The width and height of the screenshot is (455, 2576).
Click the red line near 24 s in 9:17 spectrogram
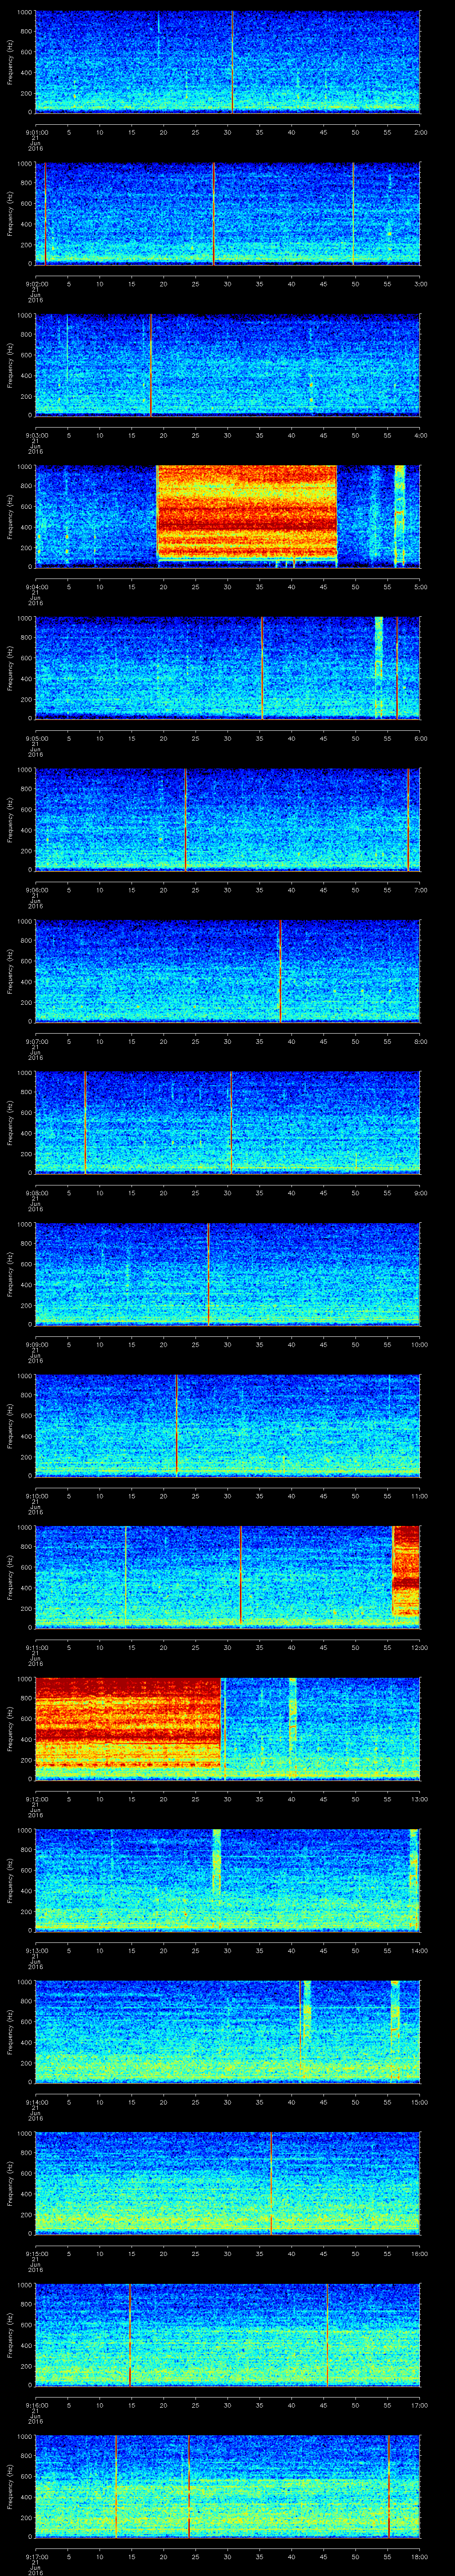[x=188, y=2485]
